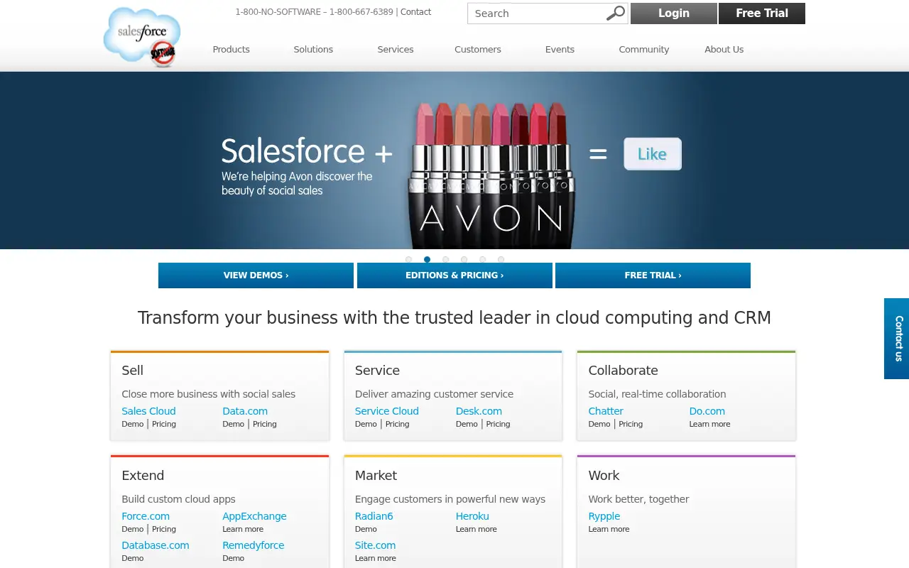The image size is (909, 568).
Task: Open the Sales Cloud link
Action: click(148, 411)
